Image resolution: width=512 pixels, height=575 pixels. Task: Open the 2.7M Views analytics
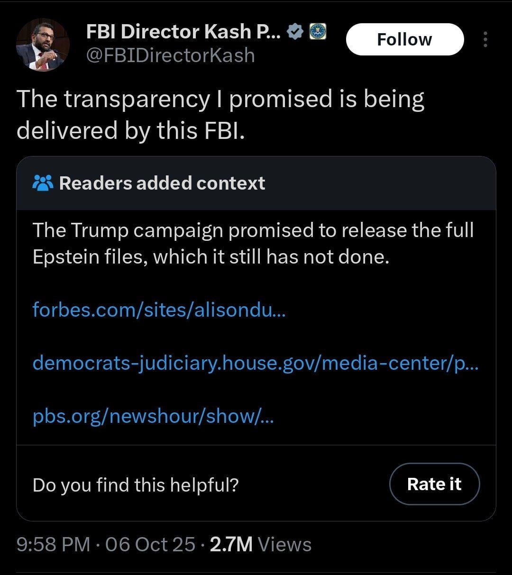tap(231, 544)
